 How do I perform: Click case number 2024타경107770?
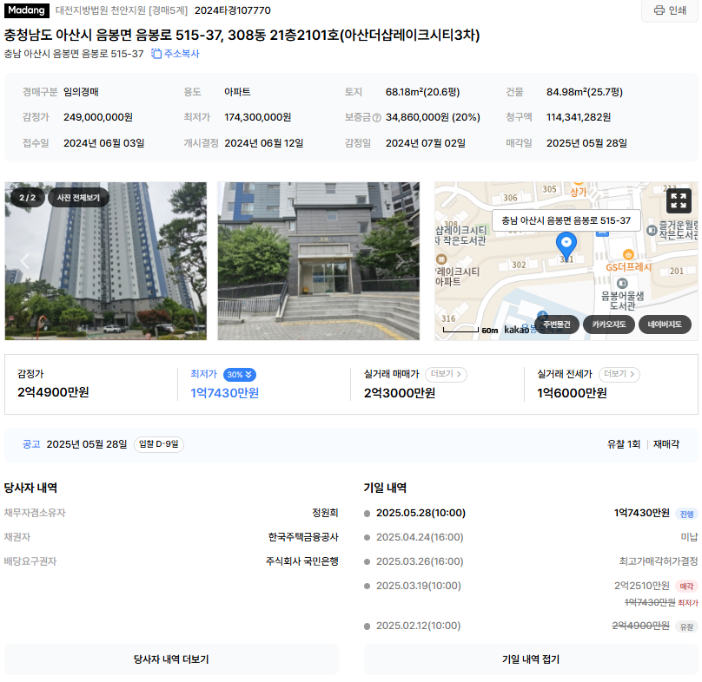(232, 10)
